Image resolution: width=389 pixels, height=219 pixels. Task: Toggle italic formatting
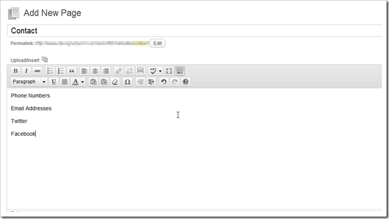point(26,71)
